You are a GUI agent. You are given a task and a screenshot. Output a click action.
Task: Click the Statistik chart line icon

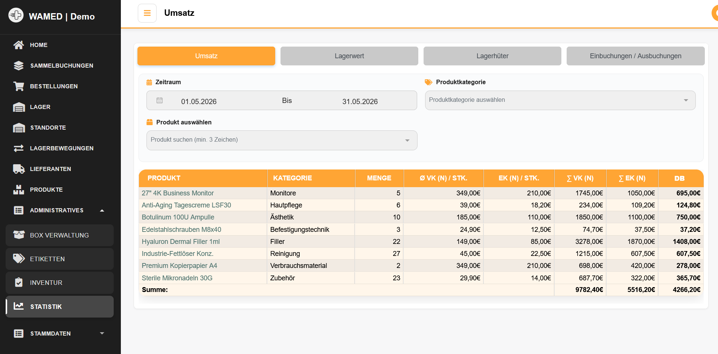(18, 306)
